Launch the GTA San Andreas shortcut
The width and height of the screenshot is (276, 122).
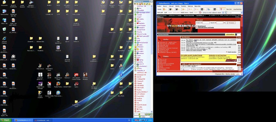85,76
